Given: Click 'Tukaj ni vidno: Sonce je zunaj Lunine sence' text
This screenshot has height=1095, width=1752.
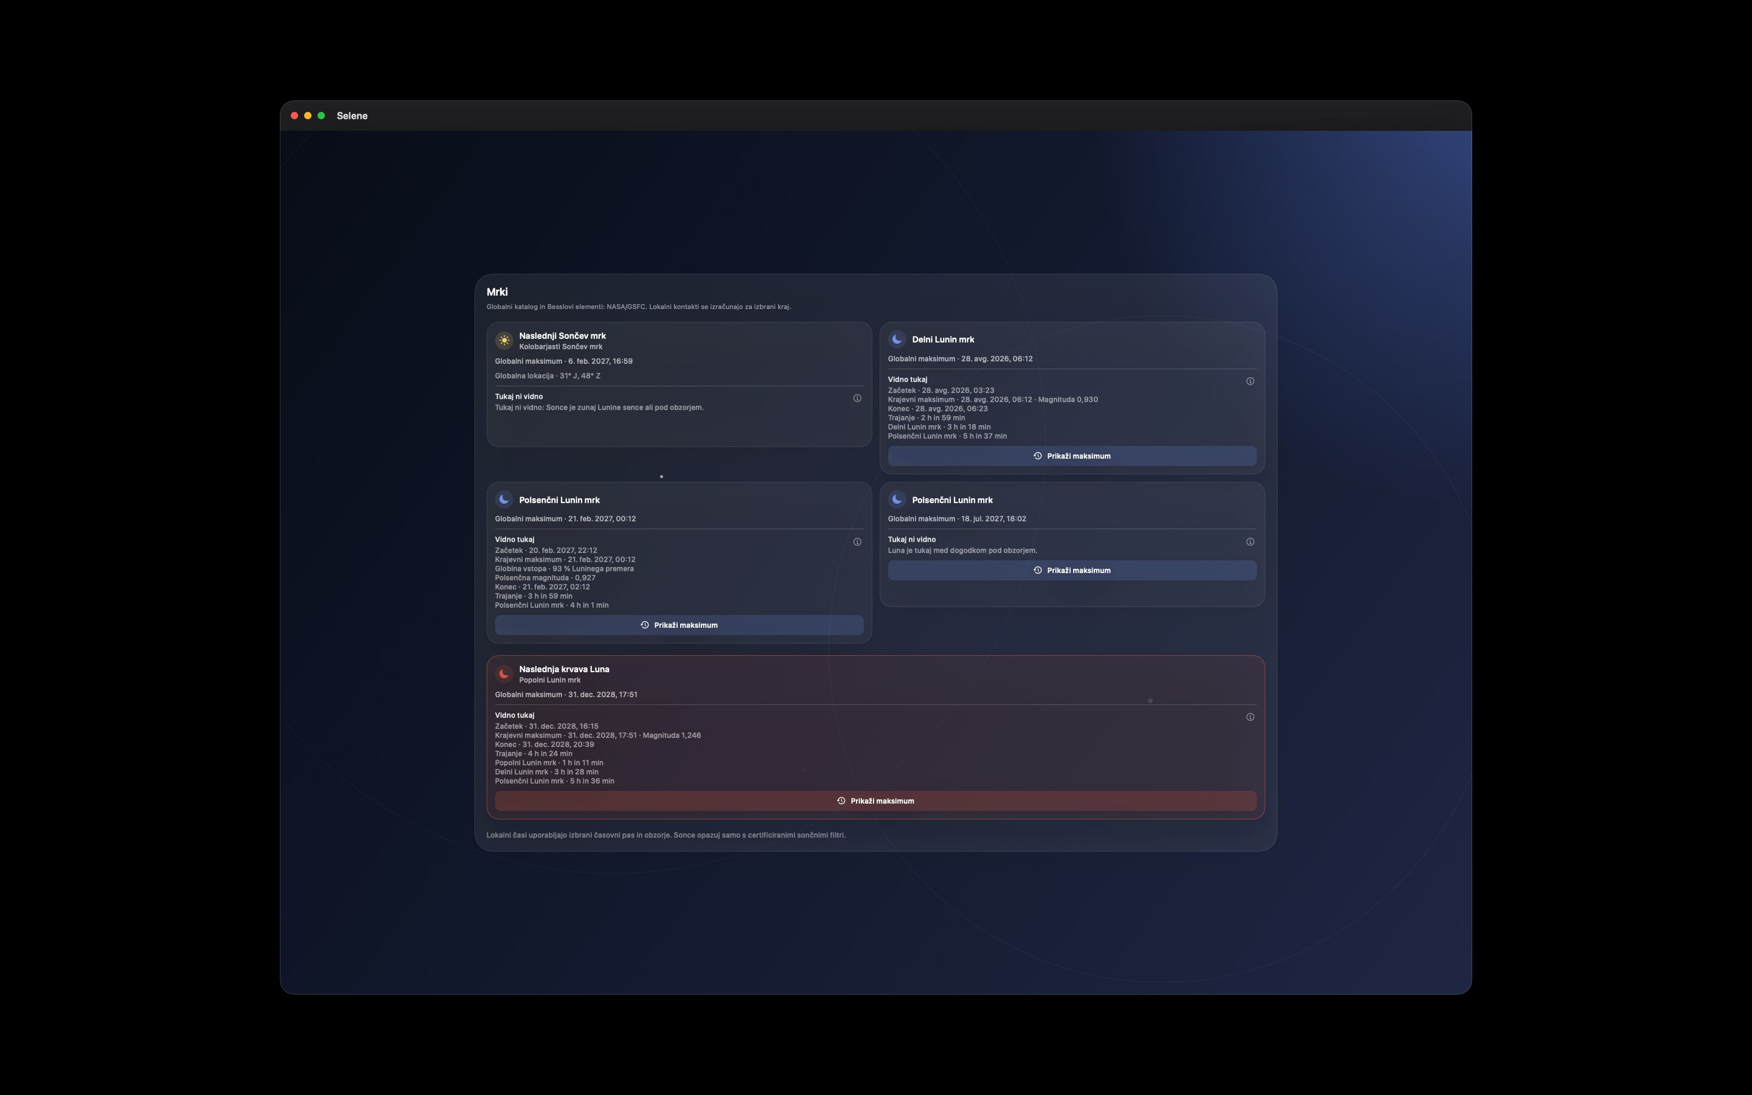Looking at the screenshot, I should click(599, 408).
